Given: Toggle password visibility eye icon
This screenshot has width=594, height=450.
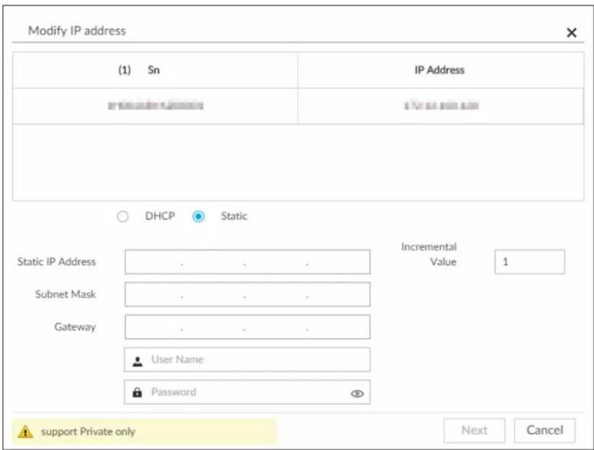Looking at the screenshot, I should pos(357,394).
